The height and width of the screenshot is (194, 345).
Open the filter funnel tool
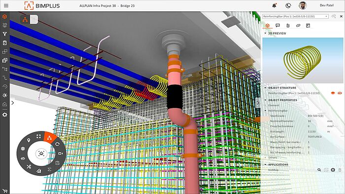(4, 34)
